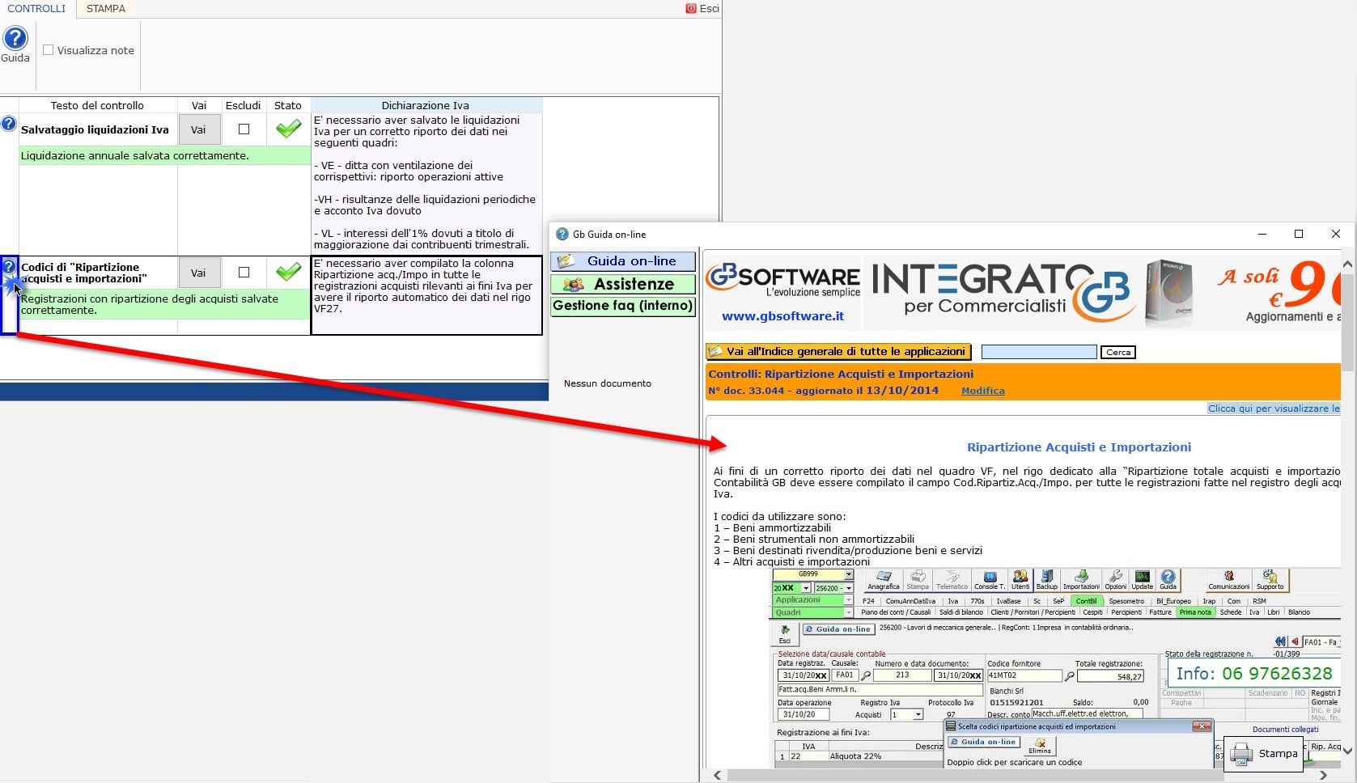Click the 'Clicca qui per visualizzare' link

pos(1274,408)
